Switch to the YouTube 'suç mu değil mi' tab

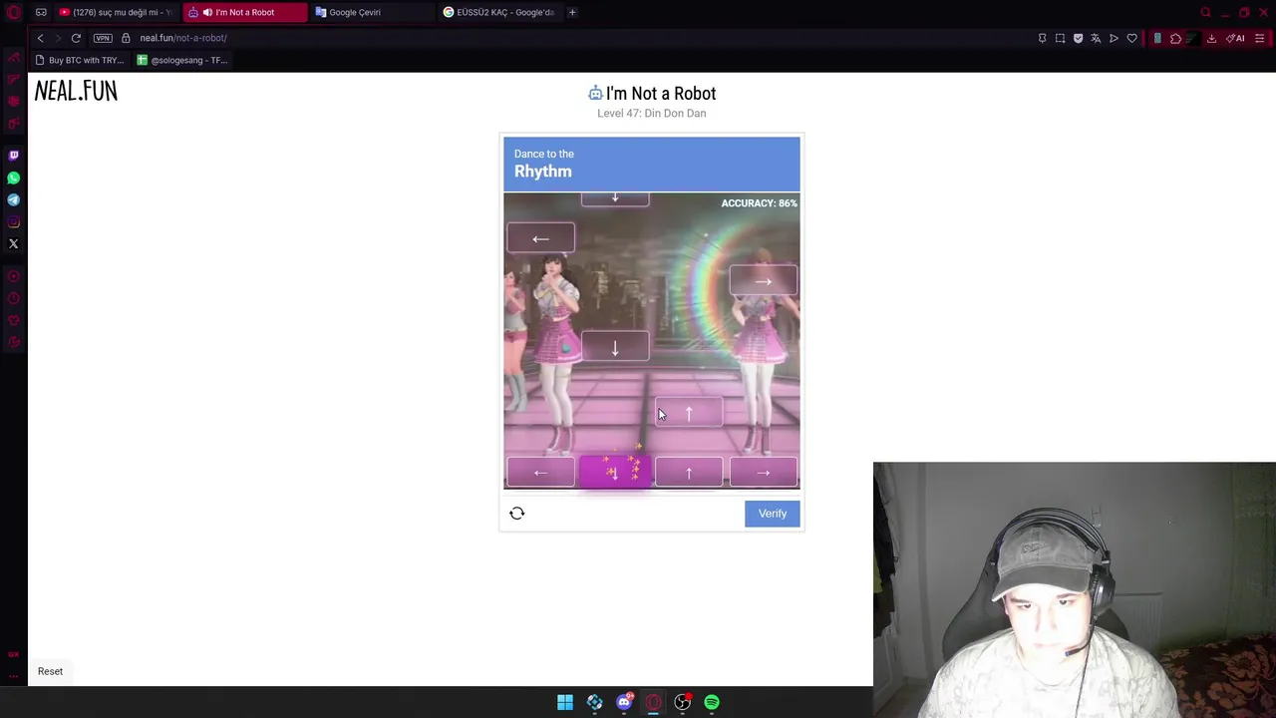click(x=116, y=12)
